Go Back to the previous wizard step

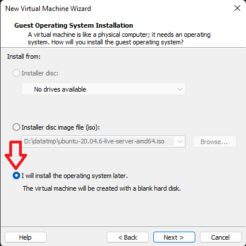click(127, 237)
